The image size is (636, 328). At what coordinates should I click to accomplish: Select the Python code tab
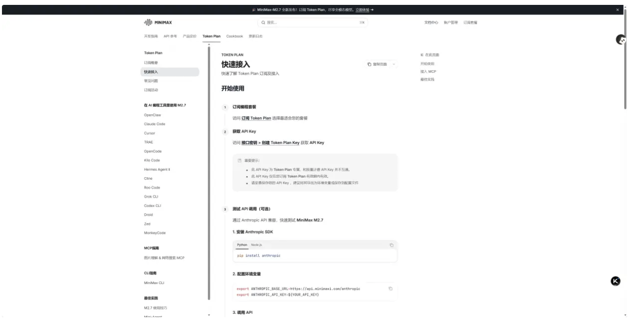click(242, 245)
